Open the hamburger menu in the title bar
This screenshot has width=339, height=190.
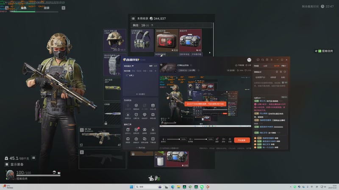pyautogui.click(x=272, y=60)
